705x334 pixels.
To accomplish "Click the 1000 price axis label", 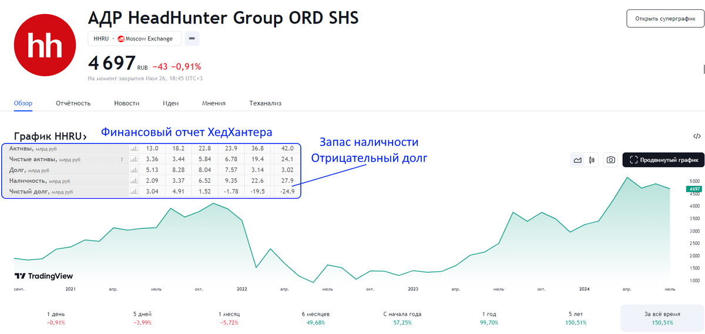I will pos(695,281).
